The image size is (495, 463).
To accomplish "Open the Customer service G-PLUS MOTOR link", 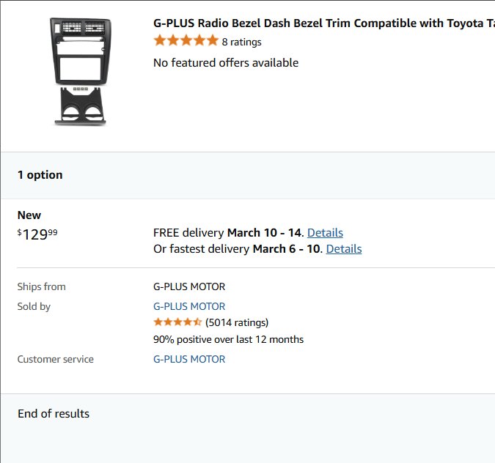I will pos(189,359).
